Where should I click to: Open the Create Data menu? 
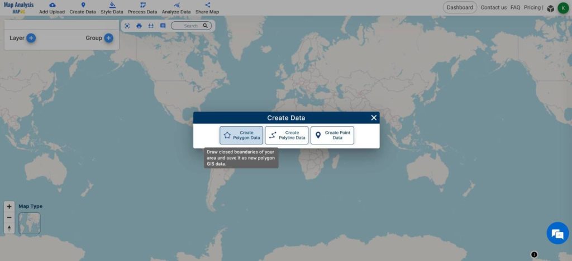(83, 8)
